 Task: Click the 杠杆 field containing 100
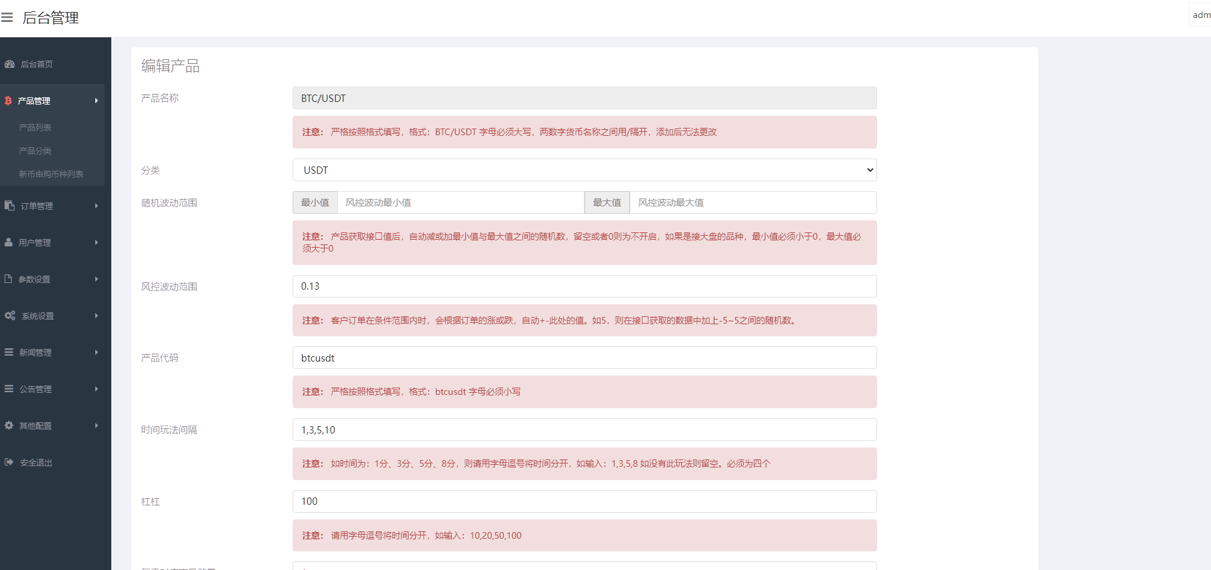point(584,501)
